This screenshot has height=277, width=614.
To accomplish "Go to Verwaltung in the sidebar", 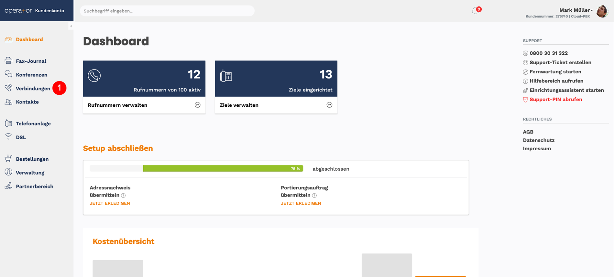I will 30,173.
